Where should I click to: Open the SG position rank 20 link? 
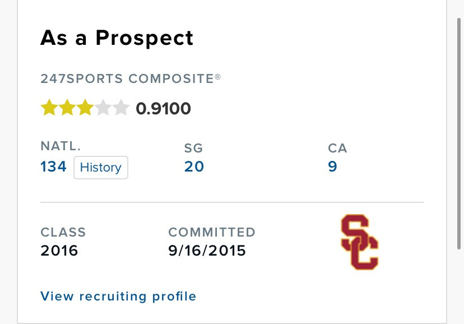[194, 166]
